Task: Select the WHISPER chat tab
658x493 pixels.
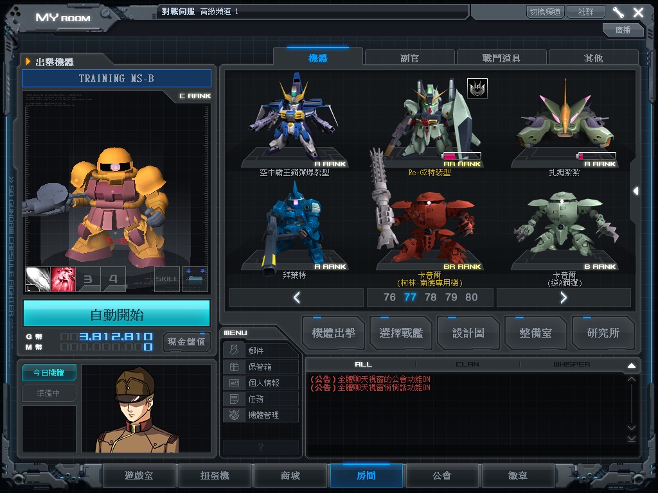Action: (x=571, y=365)
